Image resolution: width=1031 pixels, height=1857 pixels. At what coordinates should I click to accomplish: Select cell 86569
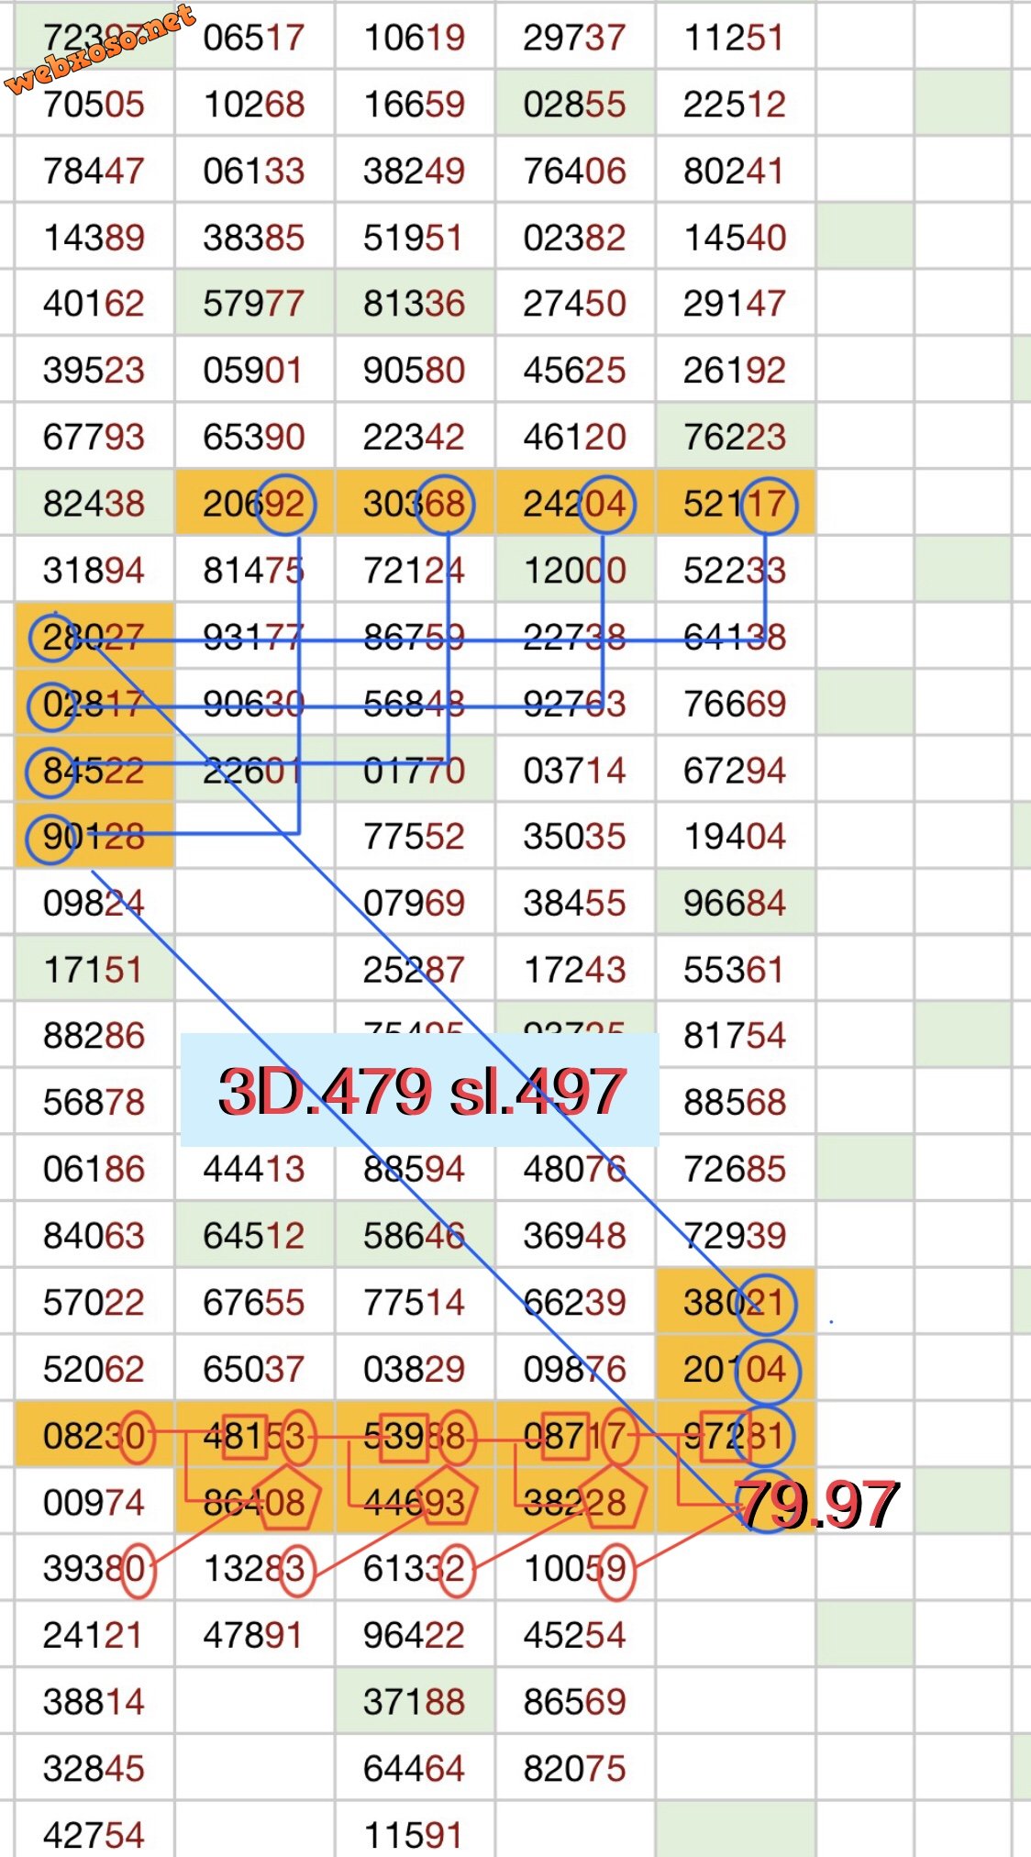pyautogui.click(x=575, y=1702)
